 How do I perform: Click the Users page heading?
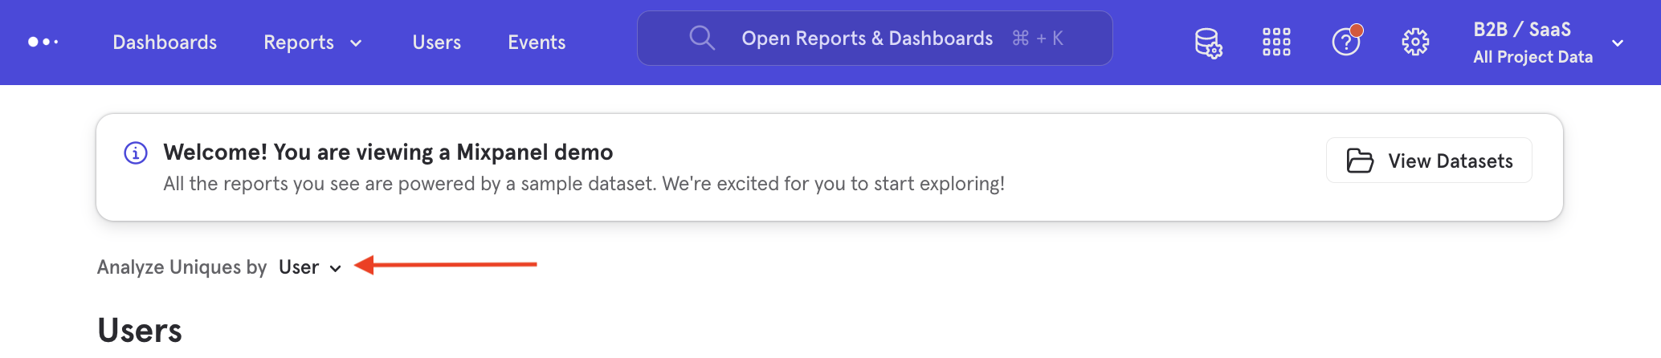[x=140, y=331]
